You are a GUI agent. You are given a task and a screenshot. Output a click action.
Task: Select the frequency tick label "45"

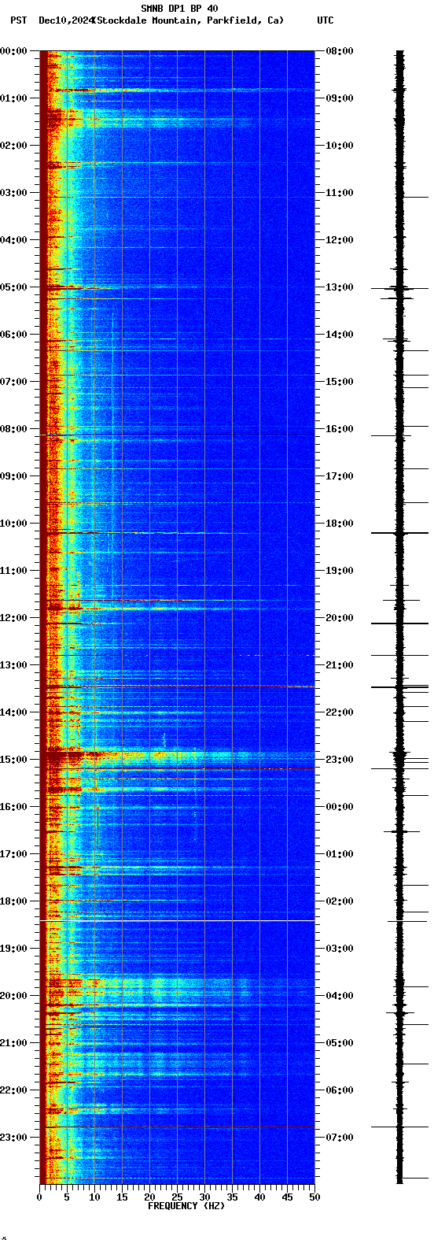tap(287, 1197)
